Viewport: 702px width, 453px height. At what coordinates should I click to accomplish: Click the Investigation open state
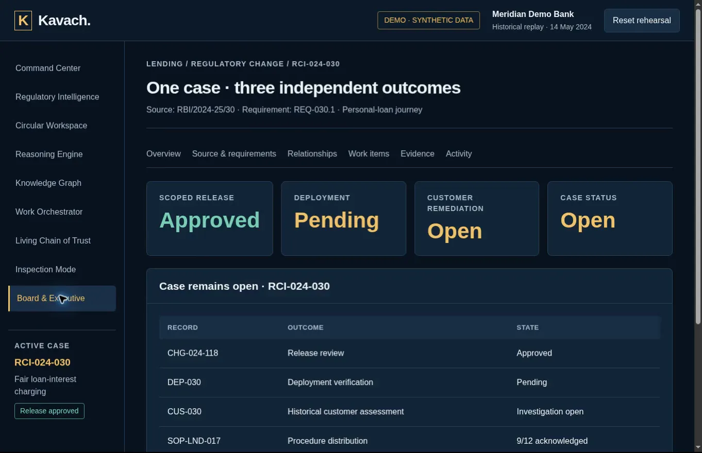click(550, 412)
